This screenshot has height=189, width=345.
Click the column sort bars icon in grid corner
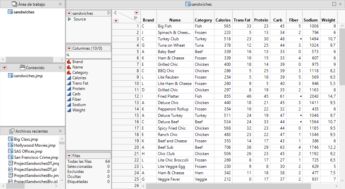click(x=136, y=18)
